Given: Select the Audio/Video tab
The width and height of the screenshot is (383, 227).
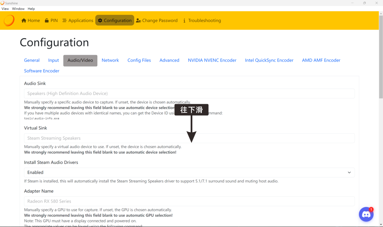Looking at the screenshot, I should [x=80, y=60].
